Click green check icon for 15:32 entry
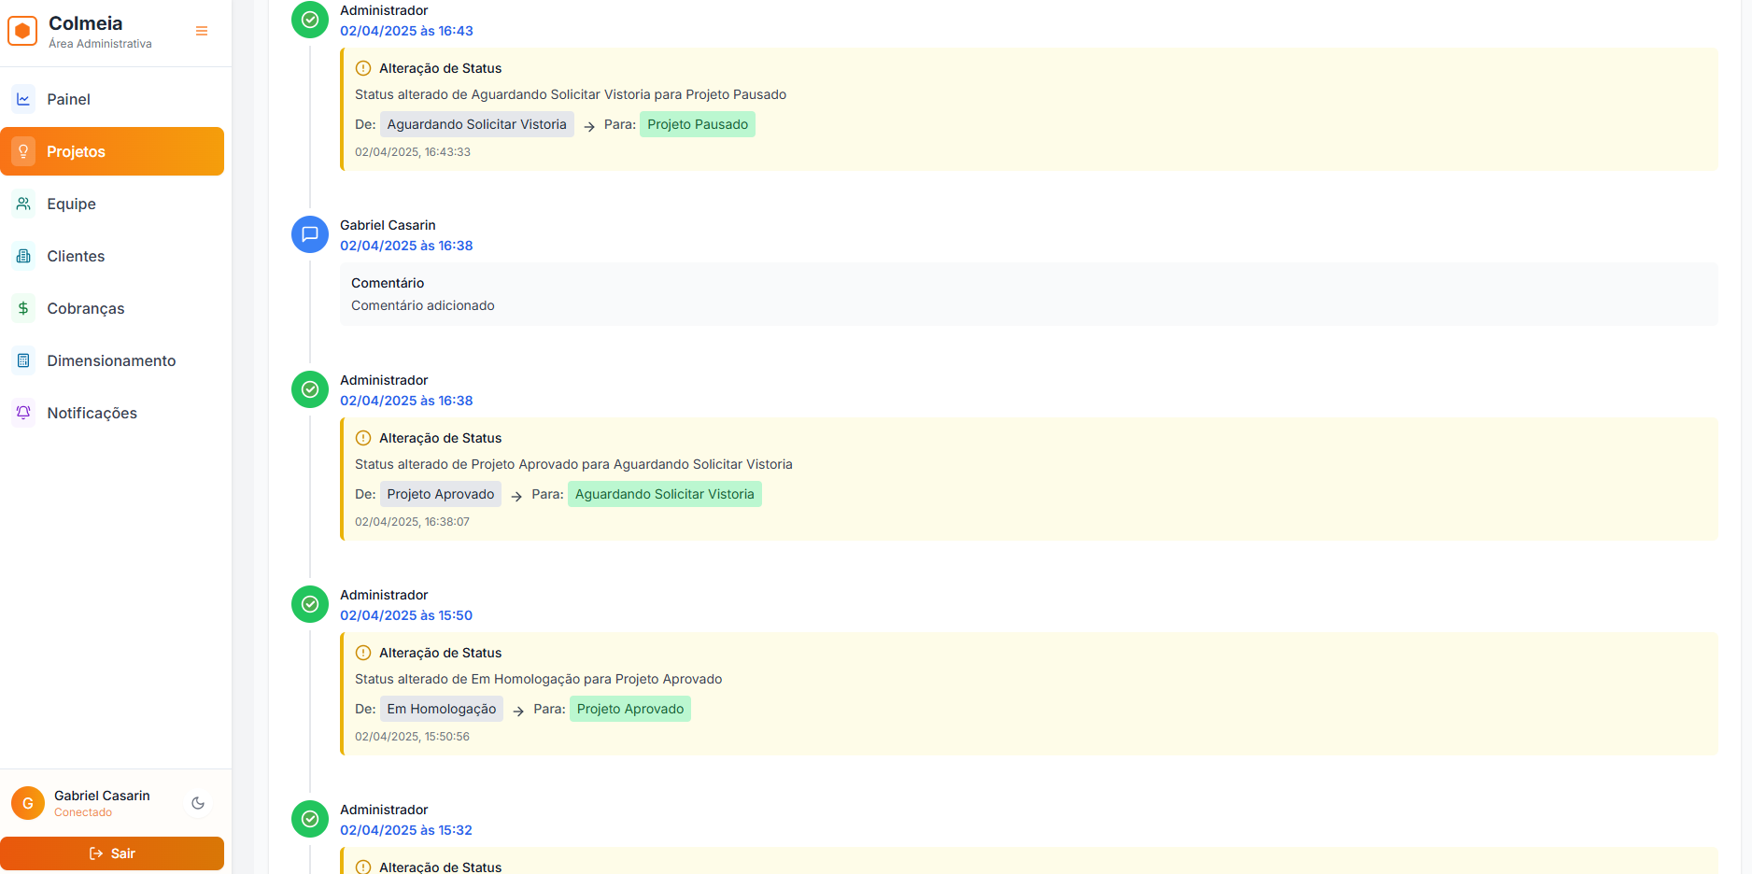Image resolution: width=1752 pixels, height=874 pixels. (x=310, y=819)
